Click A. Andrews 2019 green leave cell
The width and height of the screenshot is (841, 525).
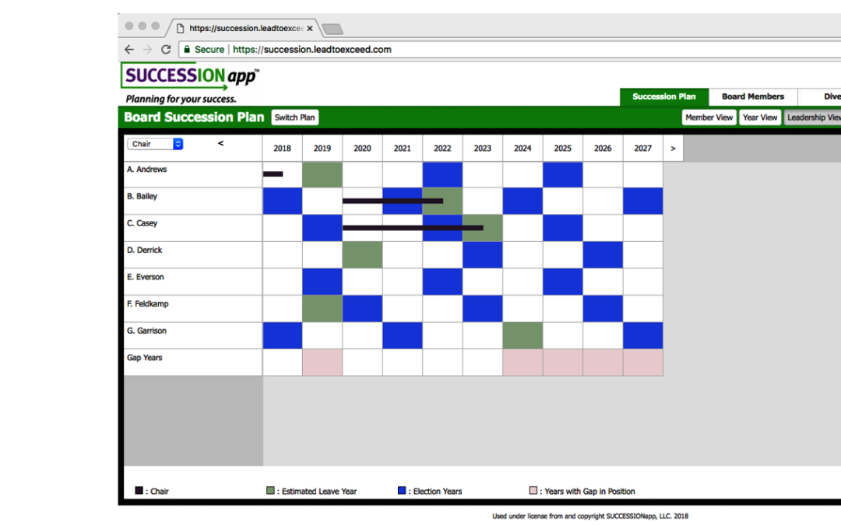click(x=322, y=175)
